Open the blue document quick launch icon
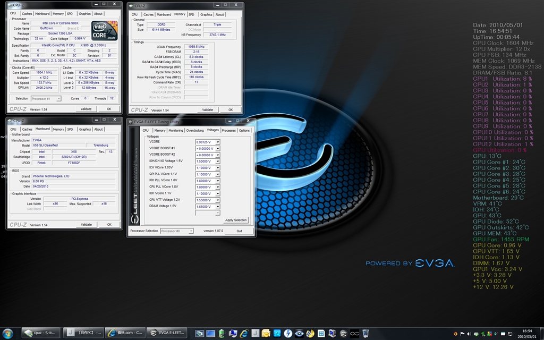The height and width of the screenshot is (340, 544). 321,334
